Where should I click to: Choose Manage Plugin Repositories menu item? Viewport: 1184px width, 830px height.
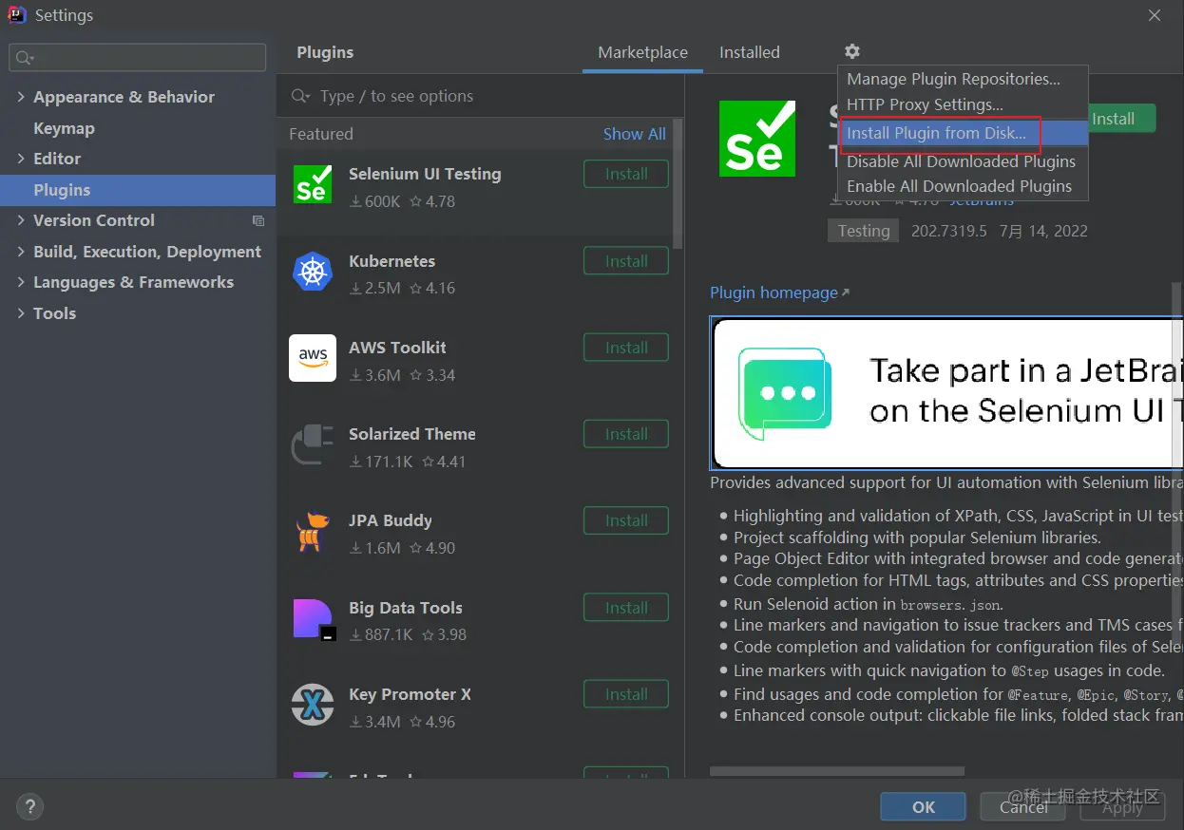(x=963, y=79)
